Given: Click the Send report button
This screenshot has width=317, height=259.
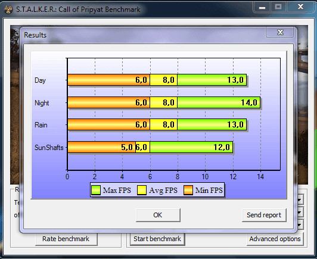Looking at the screenshot, I should [264, 215].
